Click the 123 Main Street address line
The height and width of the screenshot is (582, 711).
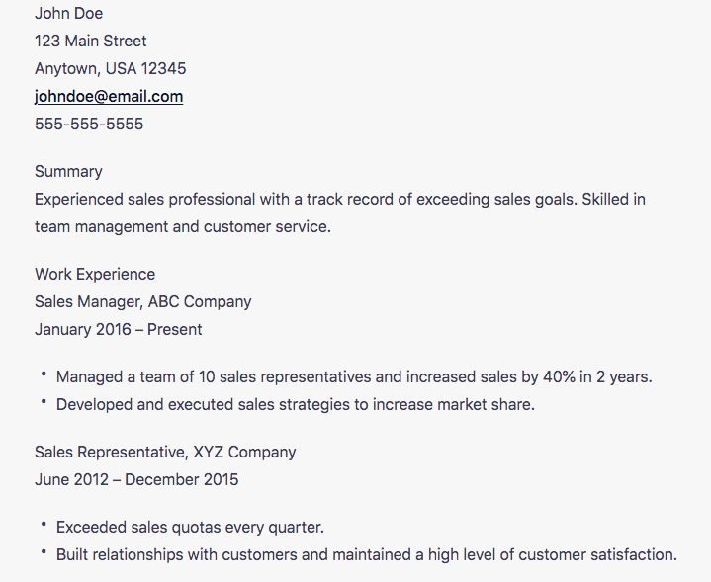tap(90, 41)
